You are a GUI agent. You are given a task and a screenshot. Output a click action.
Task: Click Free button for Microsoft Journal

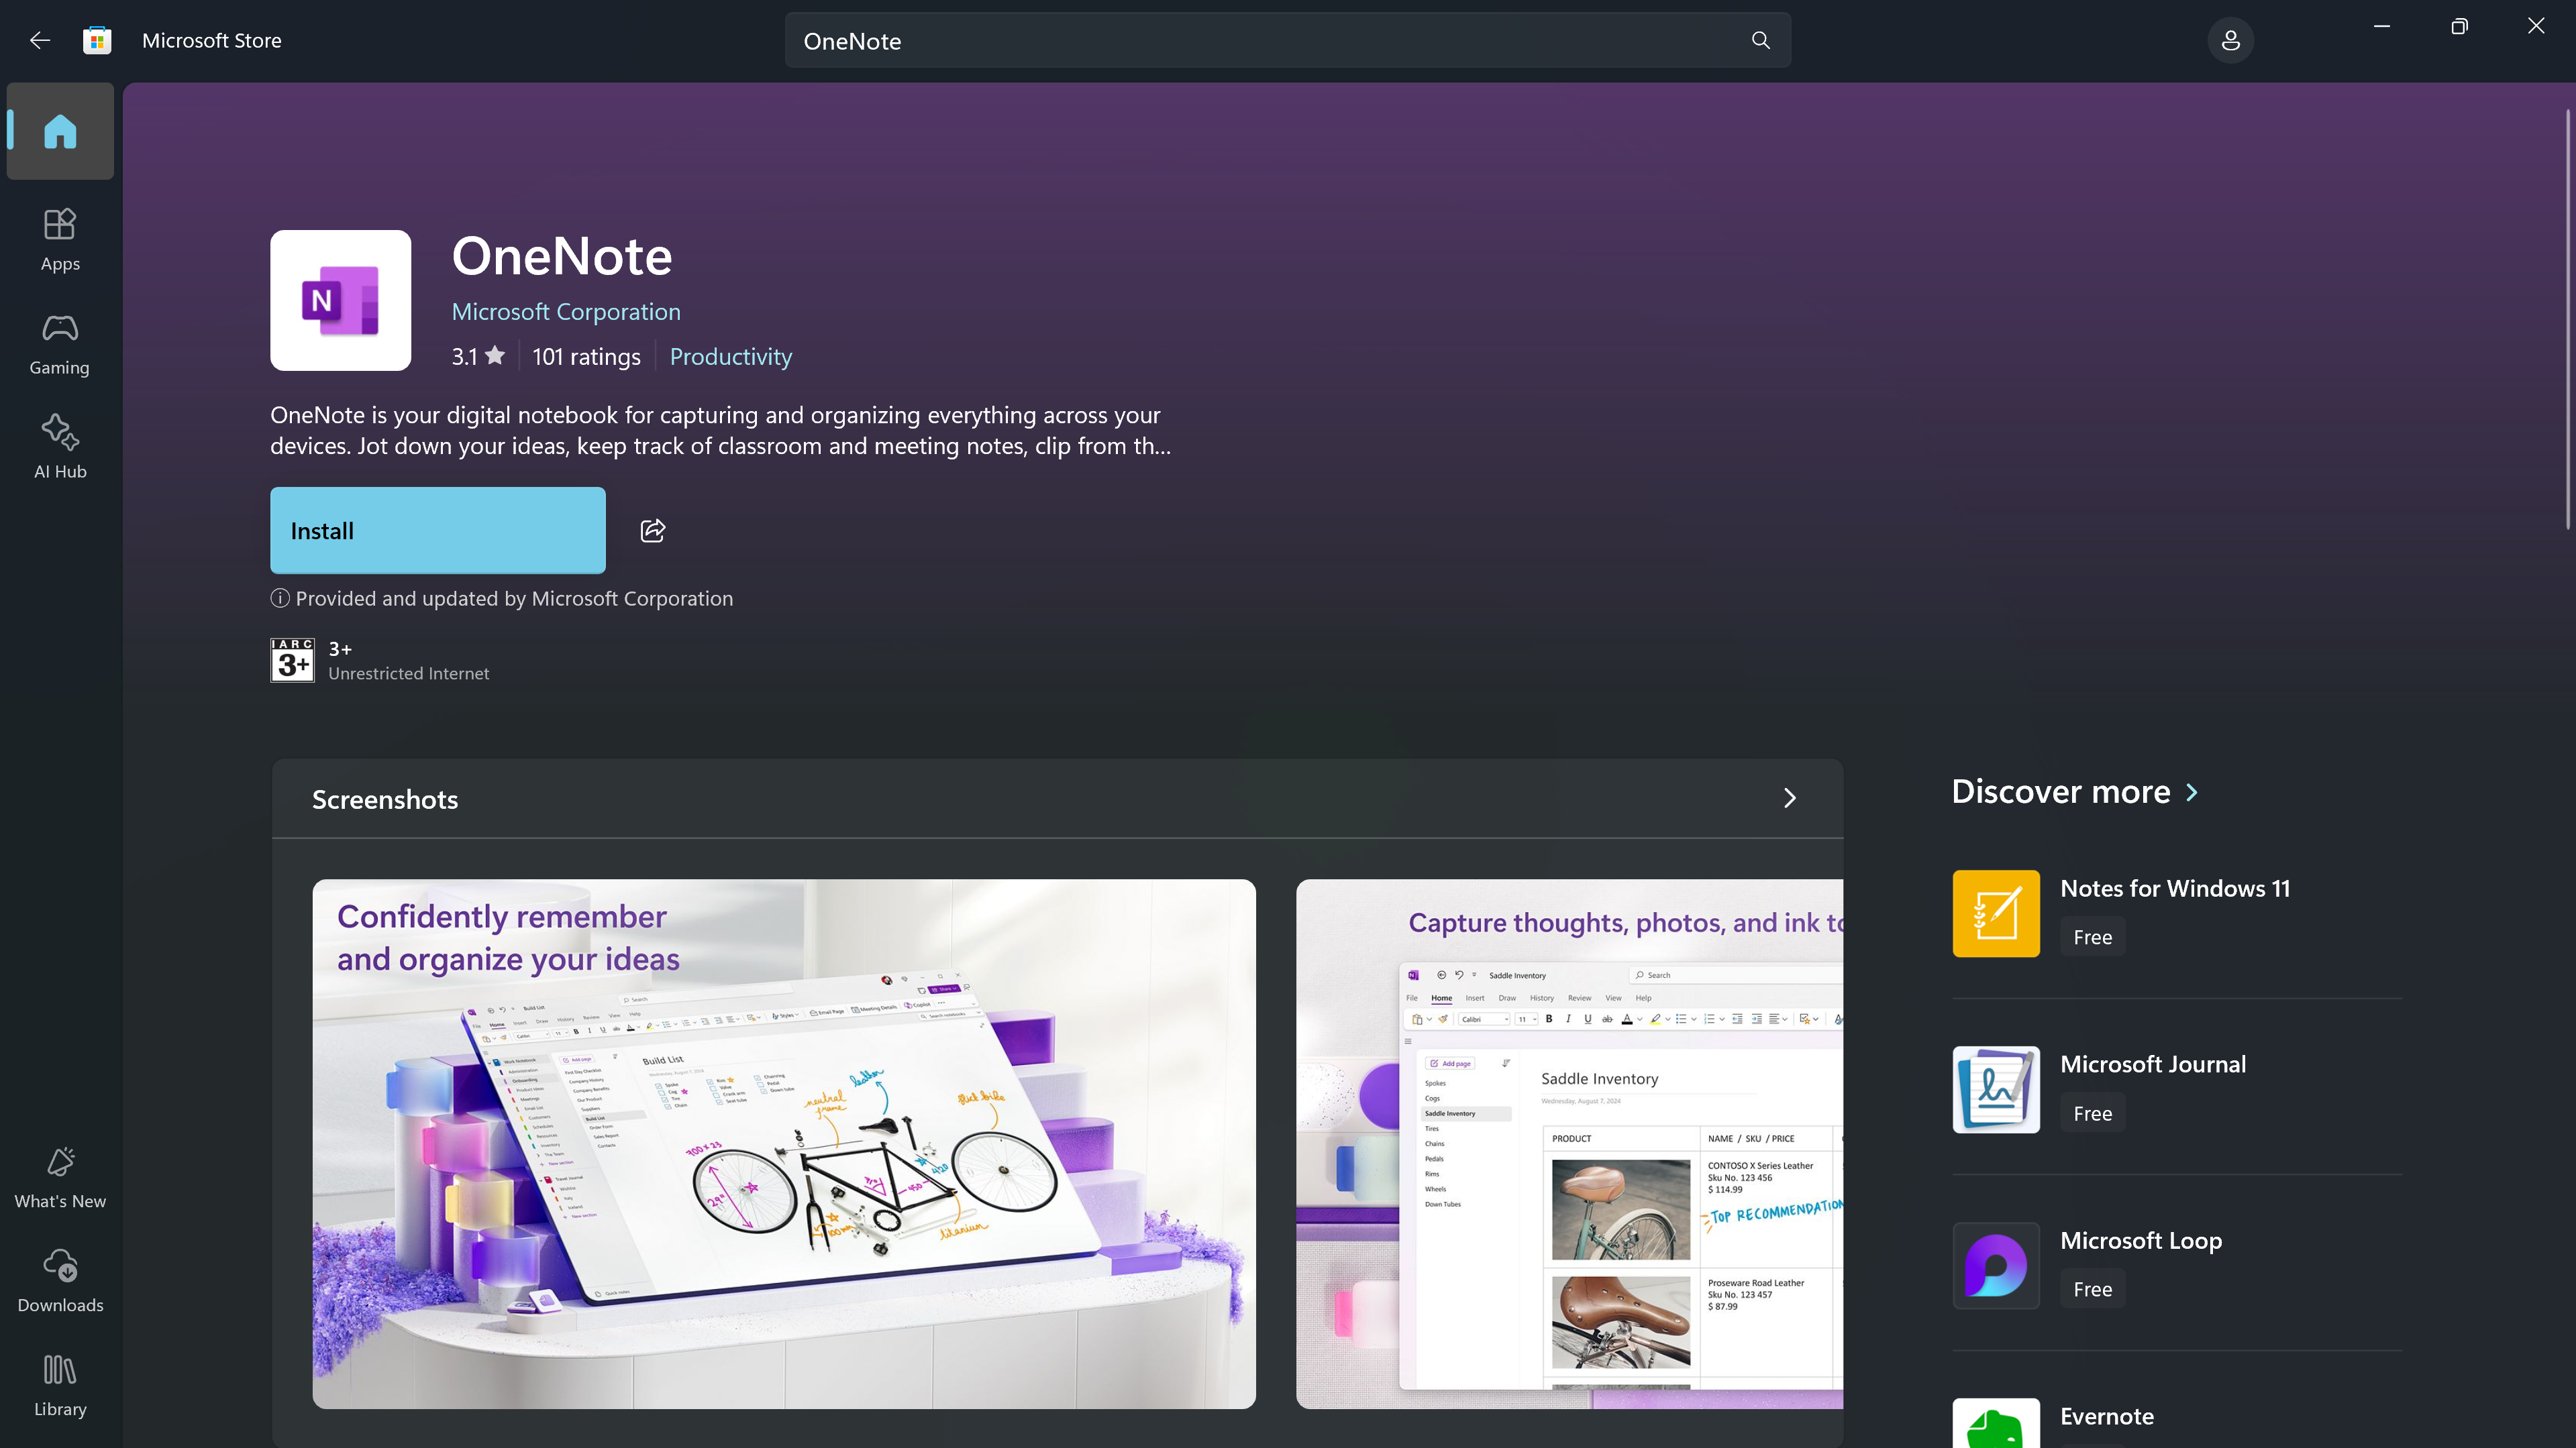pos(2093,1113)
